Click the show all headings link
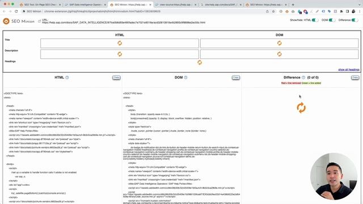Image resolution: width=363 pixels, height=204 pixels. [349, 70]
